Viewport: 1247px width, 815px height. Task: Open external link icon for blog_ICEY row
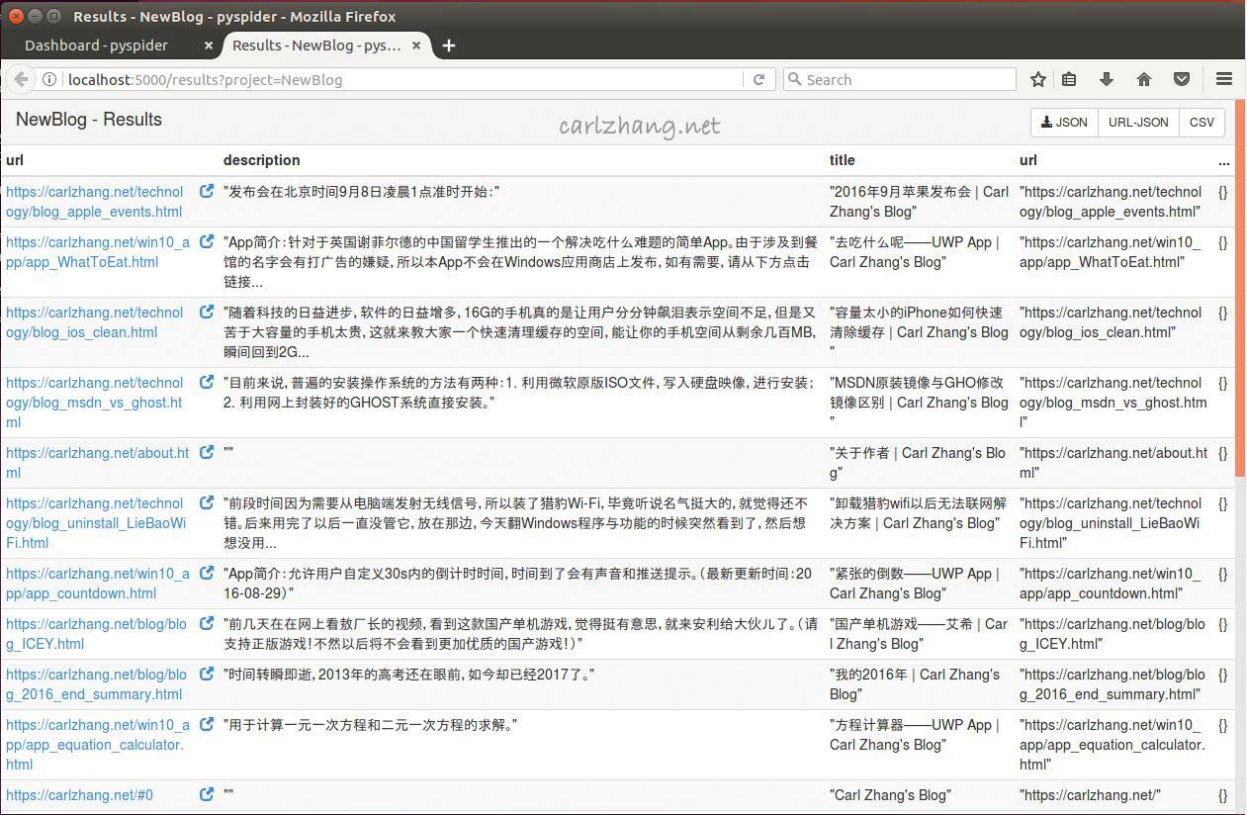coord(207,623)
